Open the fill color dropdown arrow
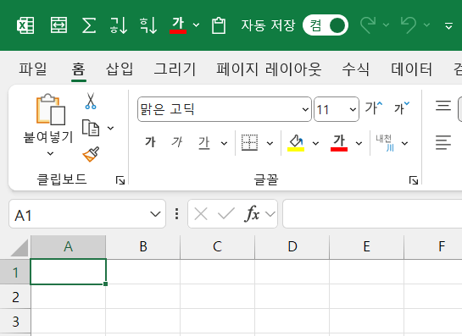462x336 pixels. click(315, 143)
